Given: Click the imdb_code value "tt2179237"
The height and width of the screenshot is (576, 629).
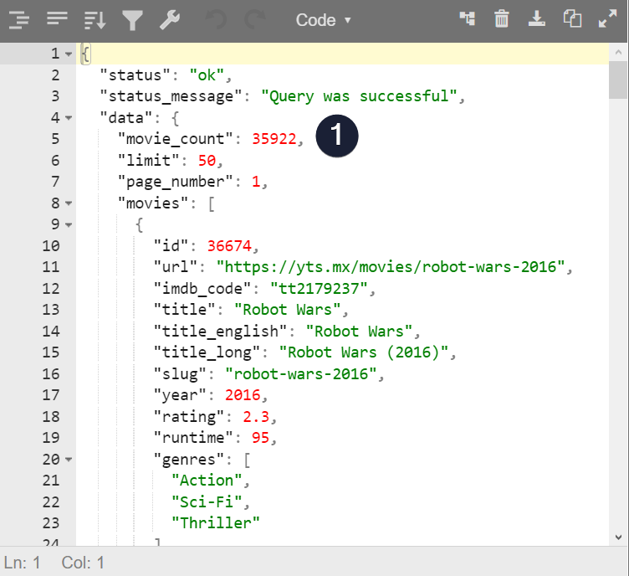Looking at the screenshot, I should click(319, 289).
